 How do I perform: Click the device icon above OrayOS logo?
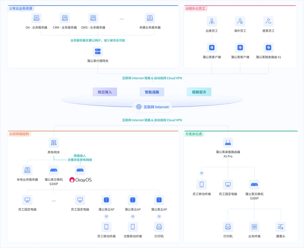coord(80,170)
